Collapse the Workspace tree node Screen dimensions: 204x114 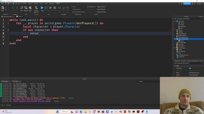click(175, 21)
